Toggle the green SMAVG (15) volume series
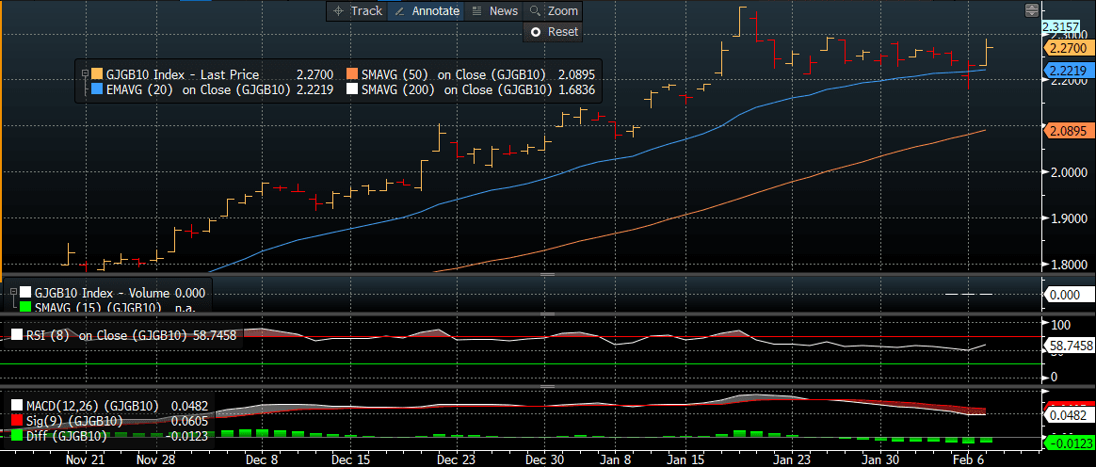This screenshot has height=467, width=1096. [25, 307]
